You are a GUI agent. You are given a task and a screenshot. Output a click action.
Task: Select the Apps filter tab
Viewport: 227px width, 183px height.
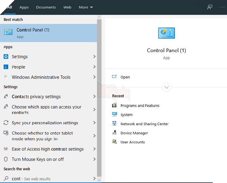pyautogui.click(x=24, y=7)
